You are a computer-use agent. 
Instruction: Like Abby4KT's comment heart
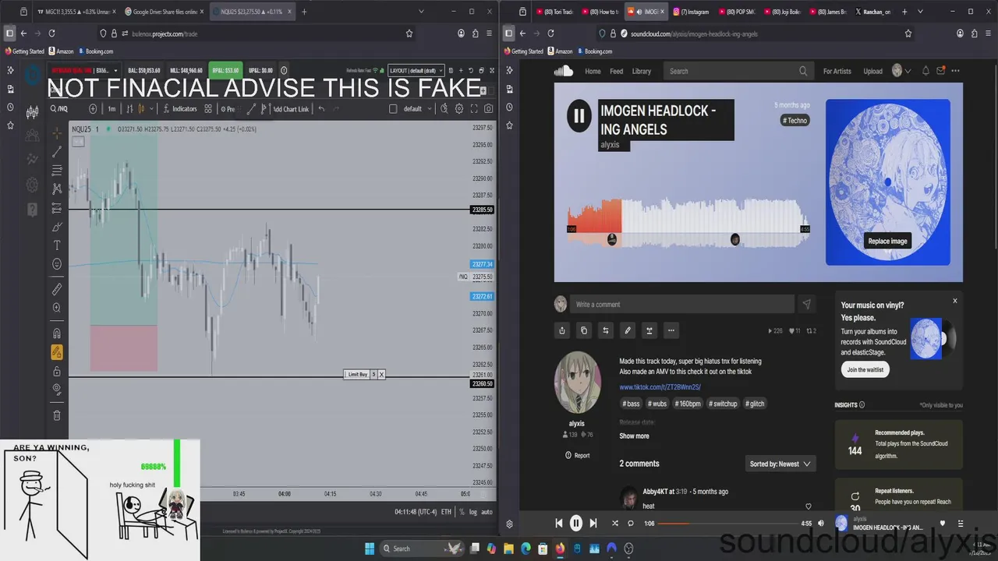pos(808,506)
